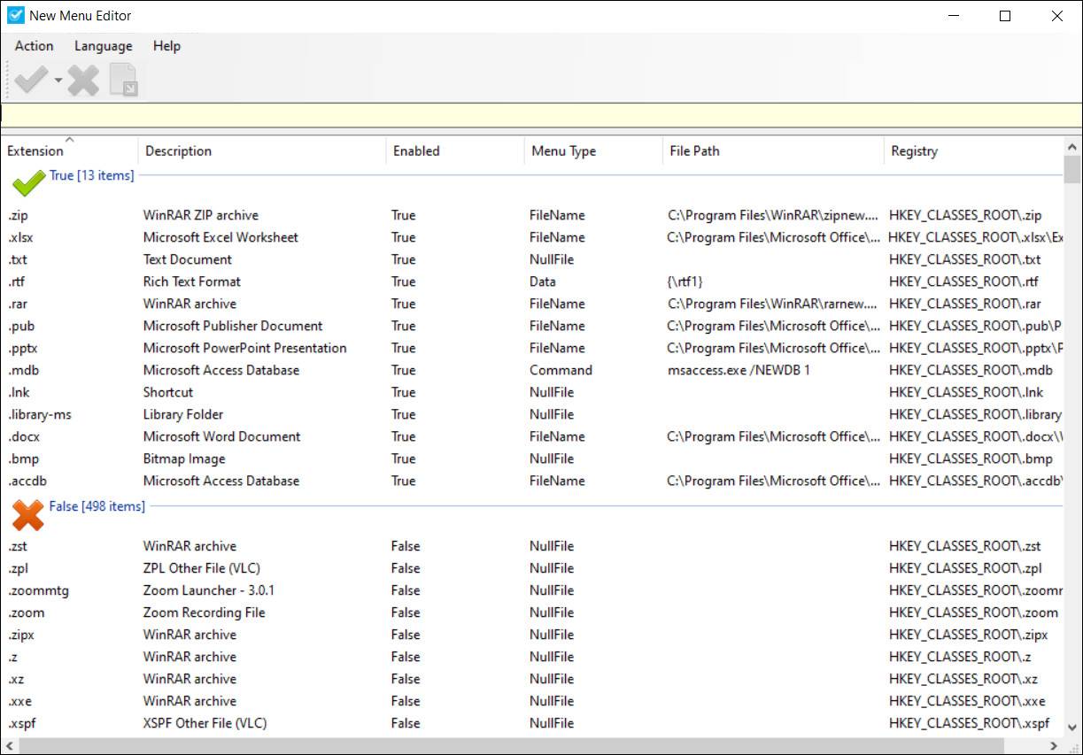Open the checkmark button's dropdown arrow
Screen dimensions: 1083x755
pyautogui.click(x=58, y=80)
